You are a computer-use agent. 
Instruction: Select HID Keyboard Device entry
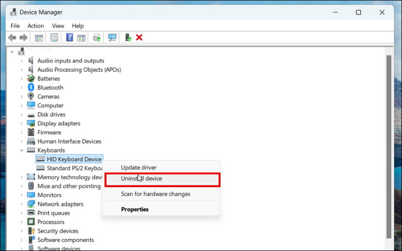(69, 159)
